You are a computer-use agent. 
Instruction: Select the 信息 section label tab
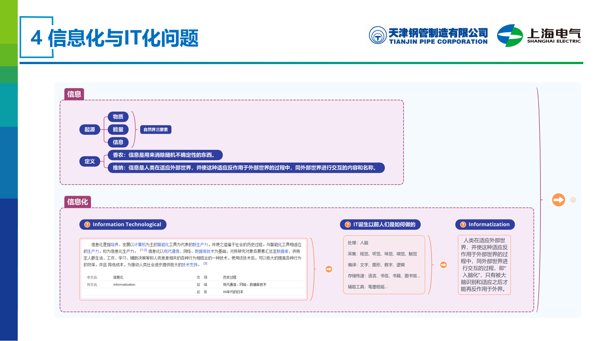pyautogui.click(x=74, y=94)
